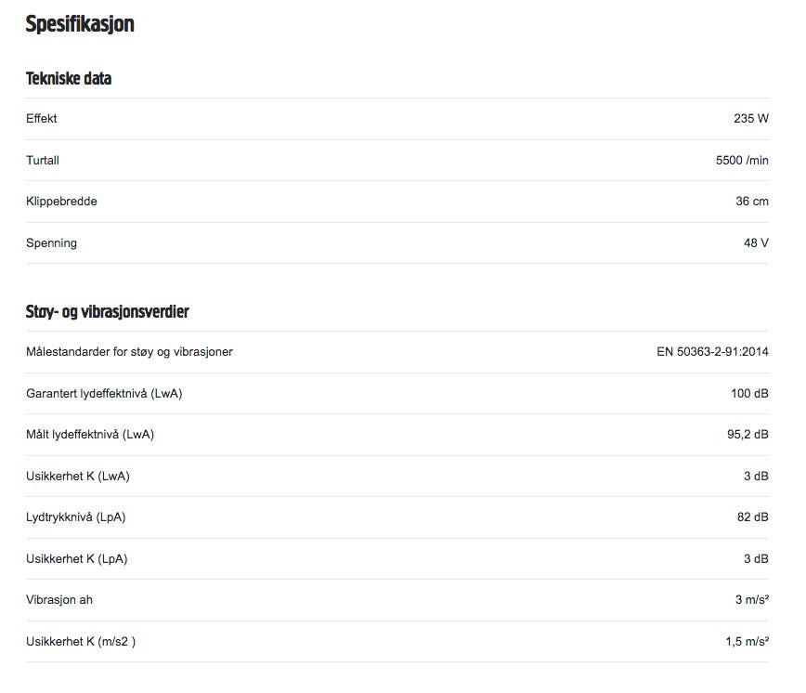Select the 82 dB value

click(x=752, y=517)
